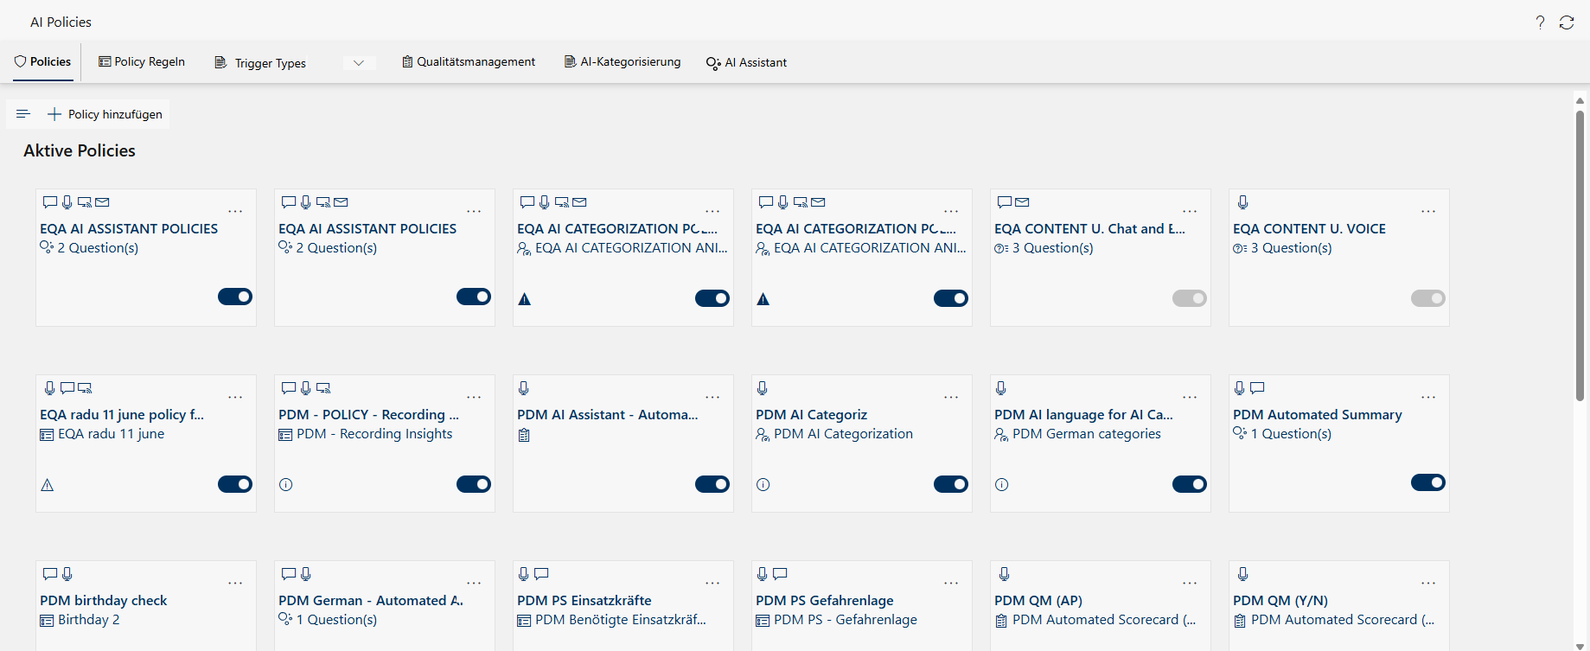
Task: Disable the PDM Automated Summary policy toggle
Action: click(x=1427, y=482)
